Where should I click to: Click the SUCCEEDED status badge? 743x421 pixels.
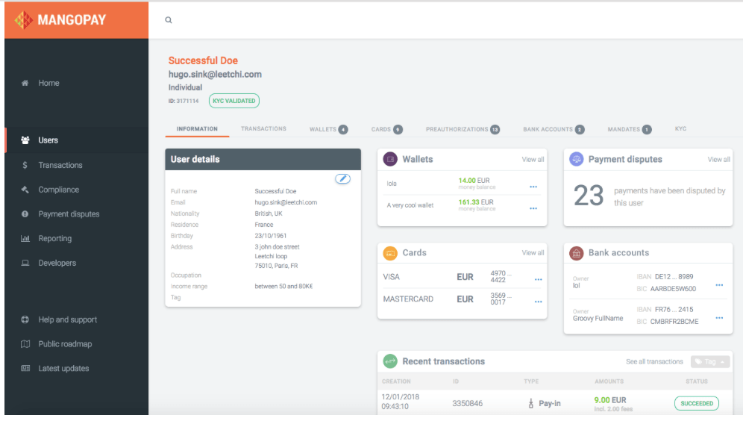pyautogui.click(x=697, y=403)
